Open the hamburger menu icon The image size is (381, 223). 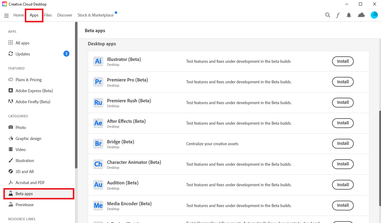[6, 15]
